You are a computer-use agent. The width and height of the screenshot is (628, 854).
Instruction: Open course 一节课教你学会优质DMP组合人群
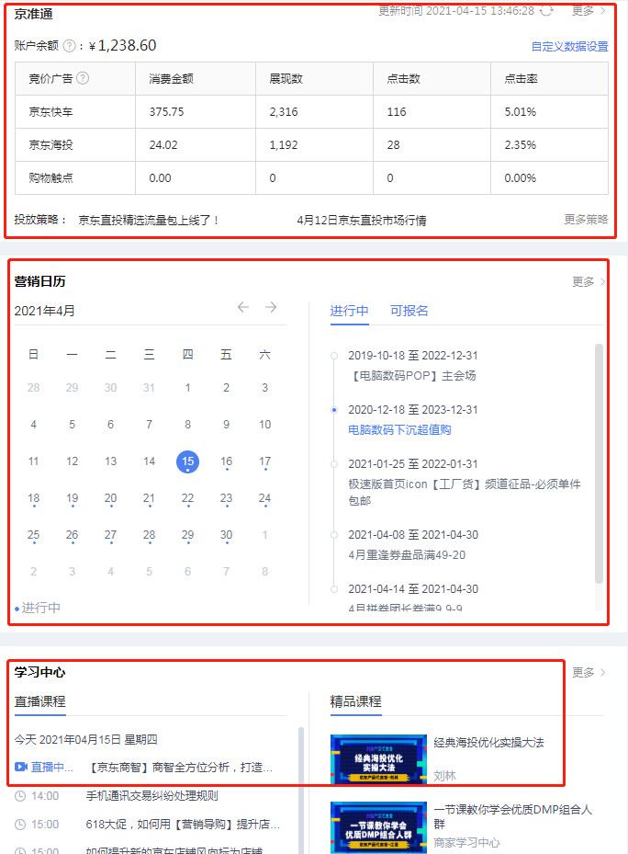pyautogui.click(x=512, y=816)
